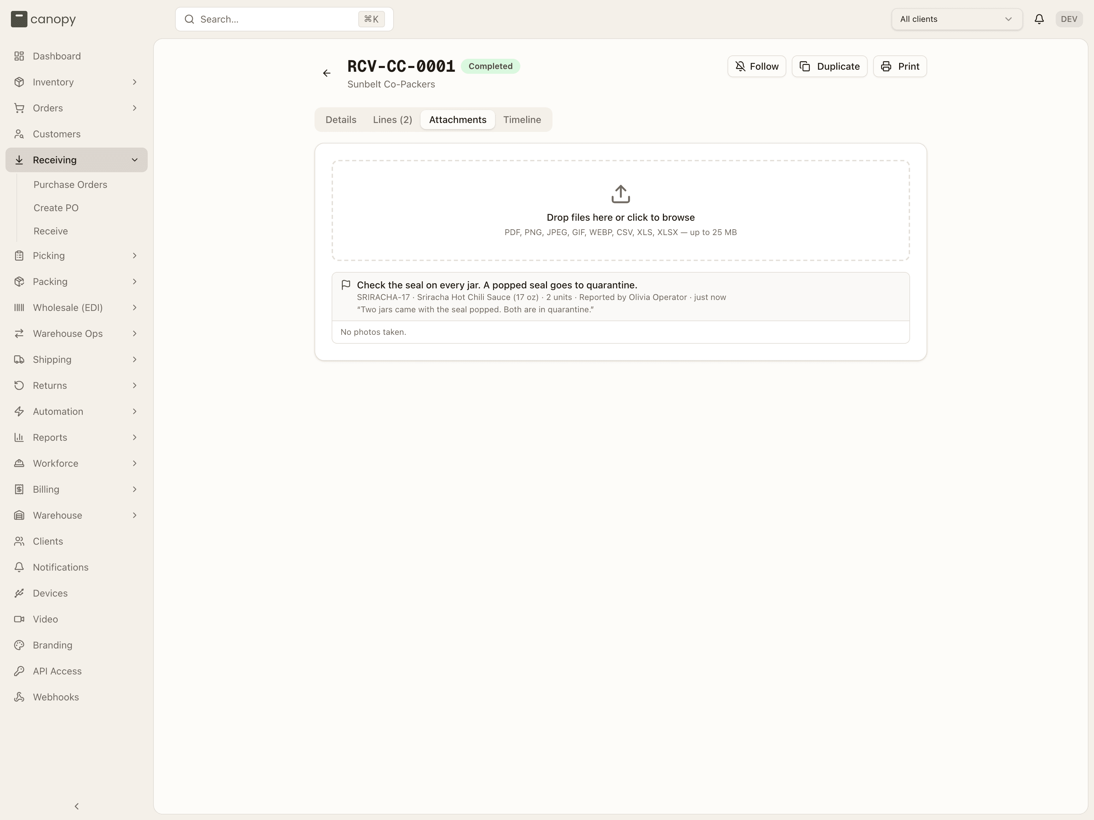
Task: Click the Completed status badge
Action: (x=490, y=66)
